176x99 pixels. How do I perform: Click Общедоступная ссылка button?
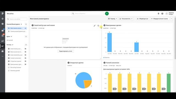[x=159, y=19]
